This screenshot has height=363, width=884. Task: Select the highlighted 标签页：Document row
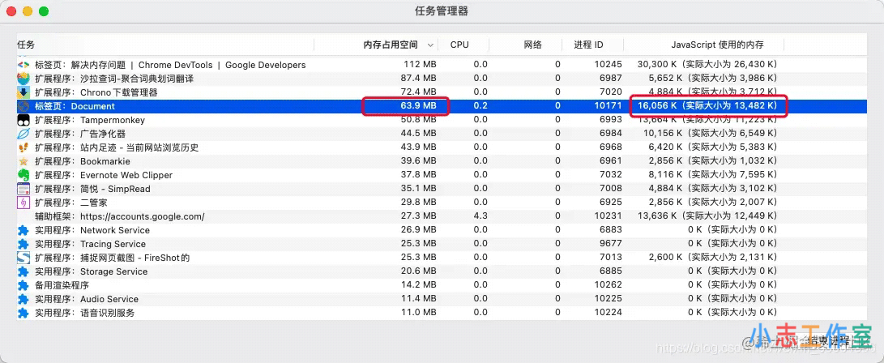click(x=442, y=106)
